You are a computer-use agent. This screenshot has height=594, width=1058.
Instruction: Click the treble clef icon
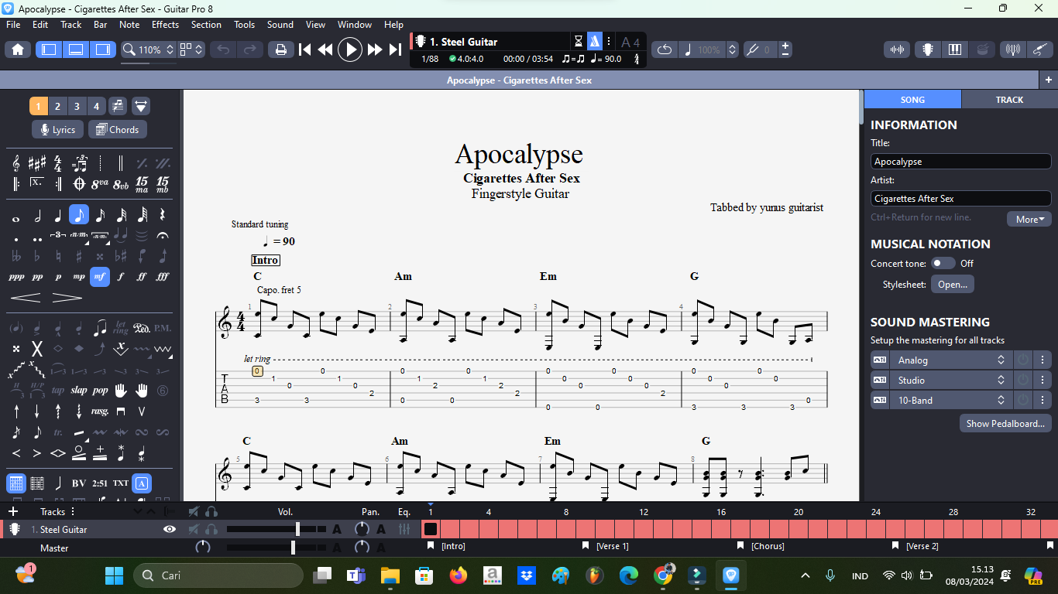coord(16,163)
